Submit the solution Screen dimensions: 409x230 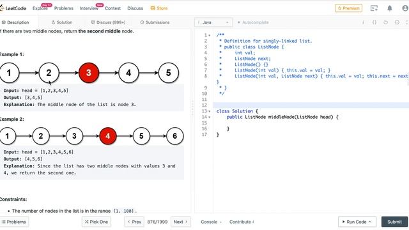[x=394, y=222]
